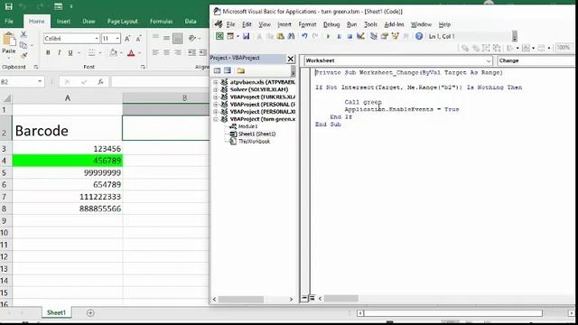Screen dimensions: 578x325
Task: Select the cell containing 99999999
Action: coord(68,172)
